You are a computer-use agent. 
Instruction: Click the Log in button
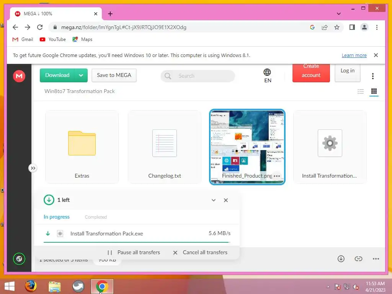348,72
